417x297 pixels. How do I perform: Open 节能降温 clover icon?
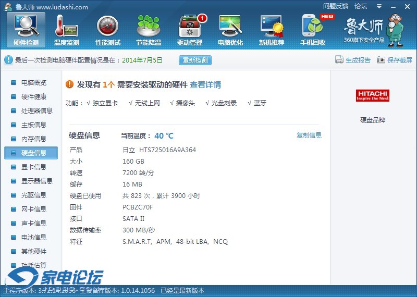coord(149,29)
